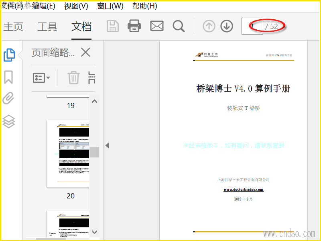Click the thumbnail scrollbar down arrow
Screen dimensions: 321x241
pos(94,232)
